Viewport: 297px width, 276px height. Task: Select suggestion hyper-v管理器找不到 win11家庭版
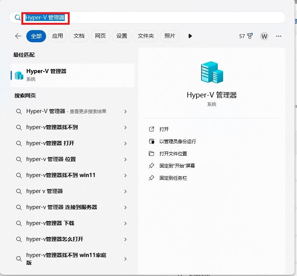(x=73, y=259)
